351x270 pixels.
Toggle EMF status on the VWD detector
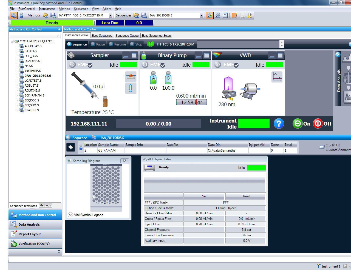click(227, 65)
